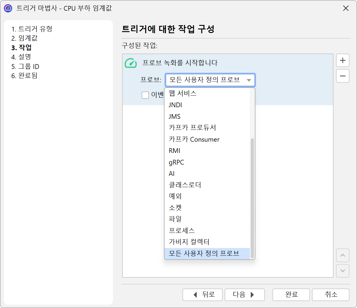
Task: Select 가비지 컬렉터 in the dropdown
Action: point(189,242)
